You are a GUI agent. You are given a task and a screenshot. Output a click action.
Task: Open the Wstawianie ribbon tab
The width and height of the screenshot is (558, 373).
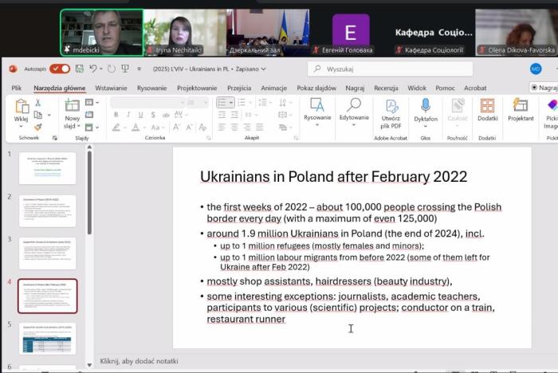point(112,88)
